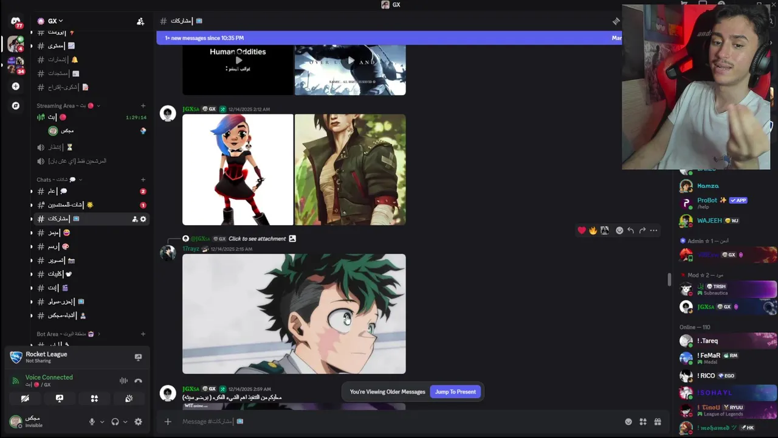Viewport: 778px width, 438px height.
Task: Toggle screen sharing in voice panel
Action: [60, 398]
